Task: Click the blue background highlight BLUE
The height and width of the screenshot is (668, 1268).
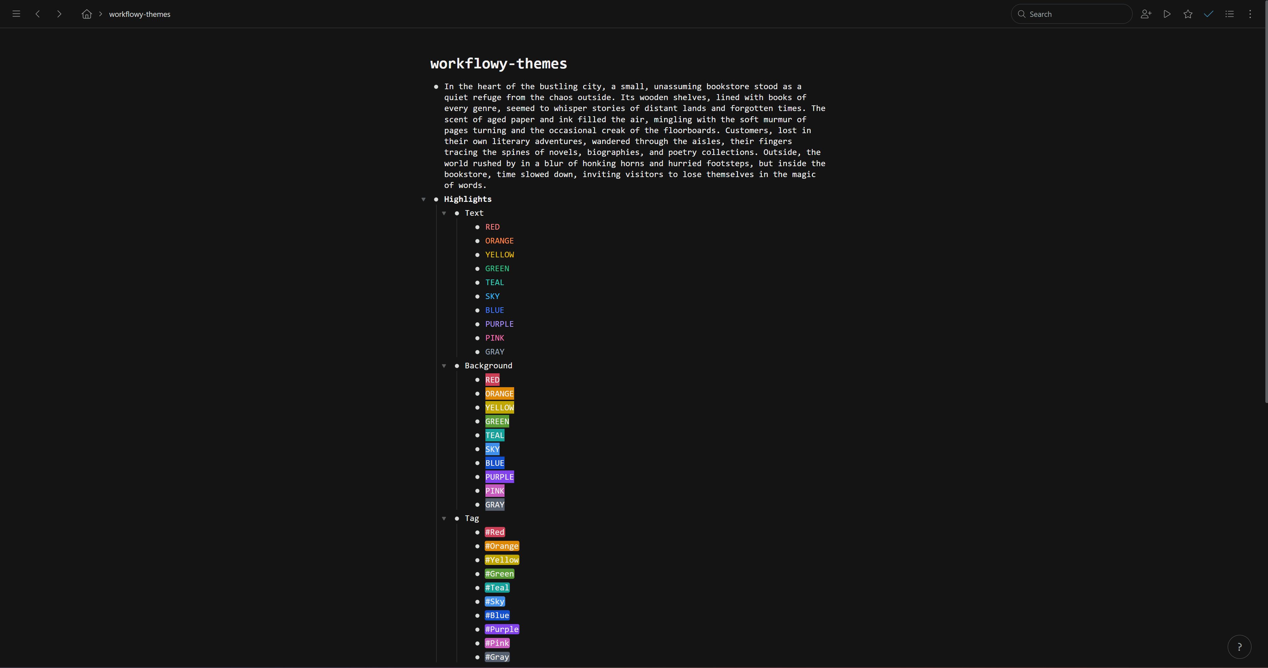Action: [x=495, y=463]
